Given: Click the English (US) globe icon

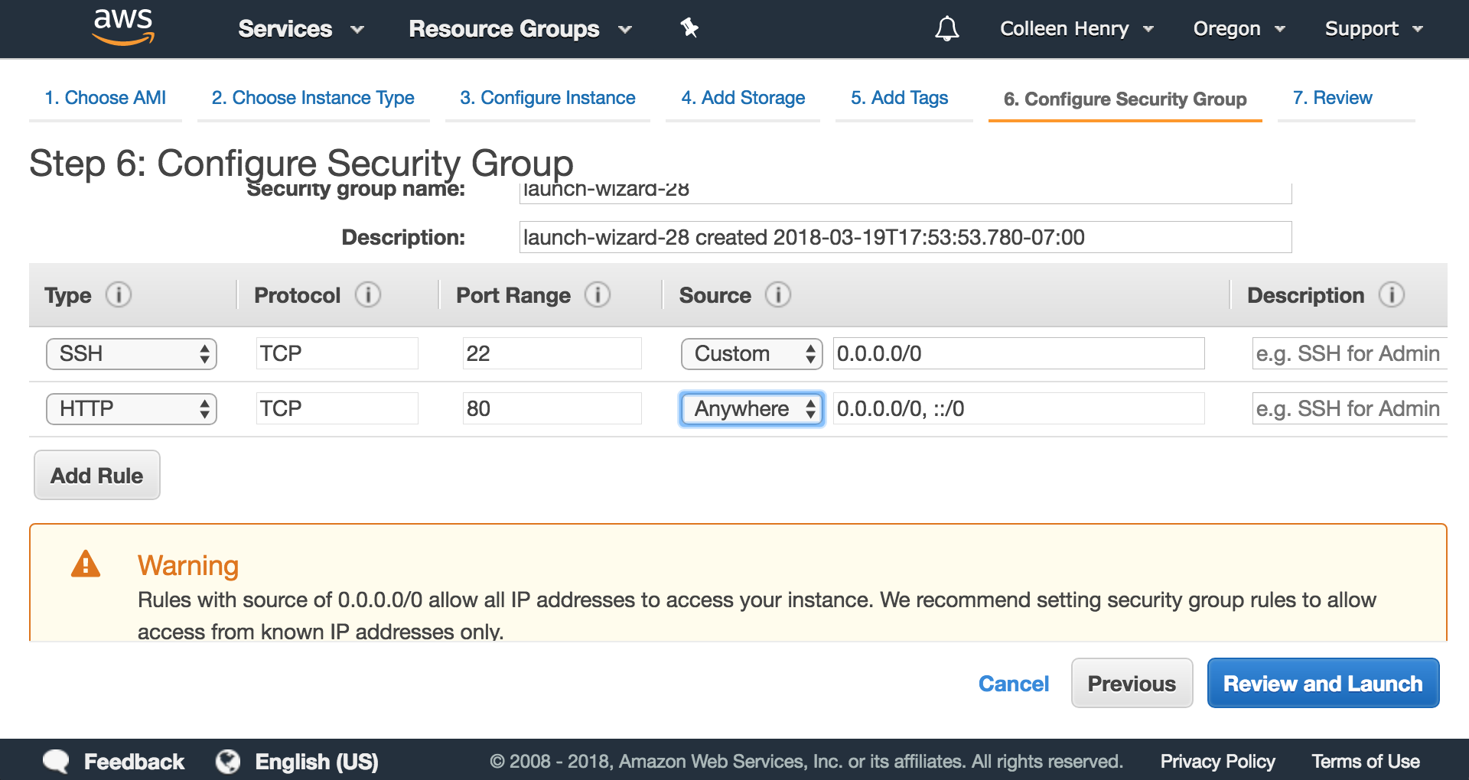Looking at the screenshot, I should click(228, 762).
